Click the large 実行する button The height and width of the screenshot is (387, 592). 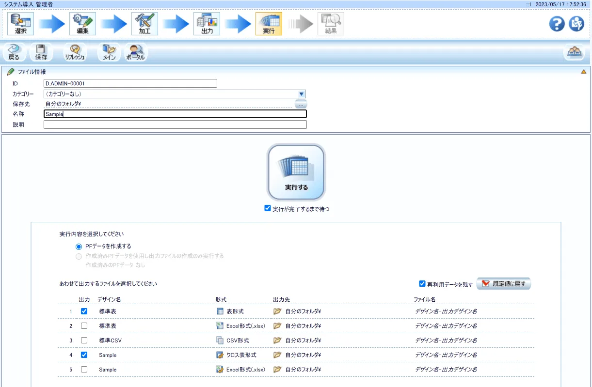click(296, 172)
